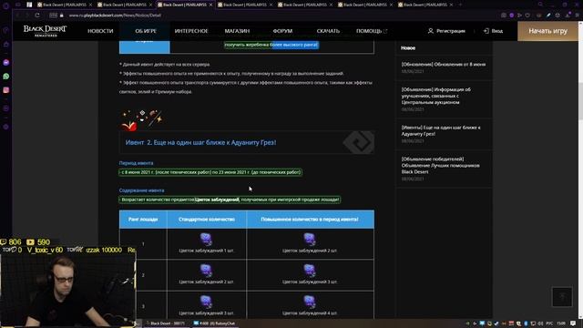
Task: Click the snapshot camera icon in address bar
Action: (504, 15)
